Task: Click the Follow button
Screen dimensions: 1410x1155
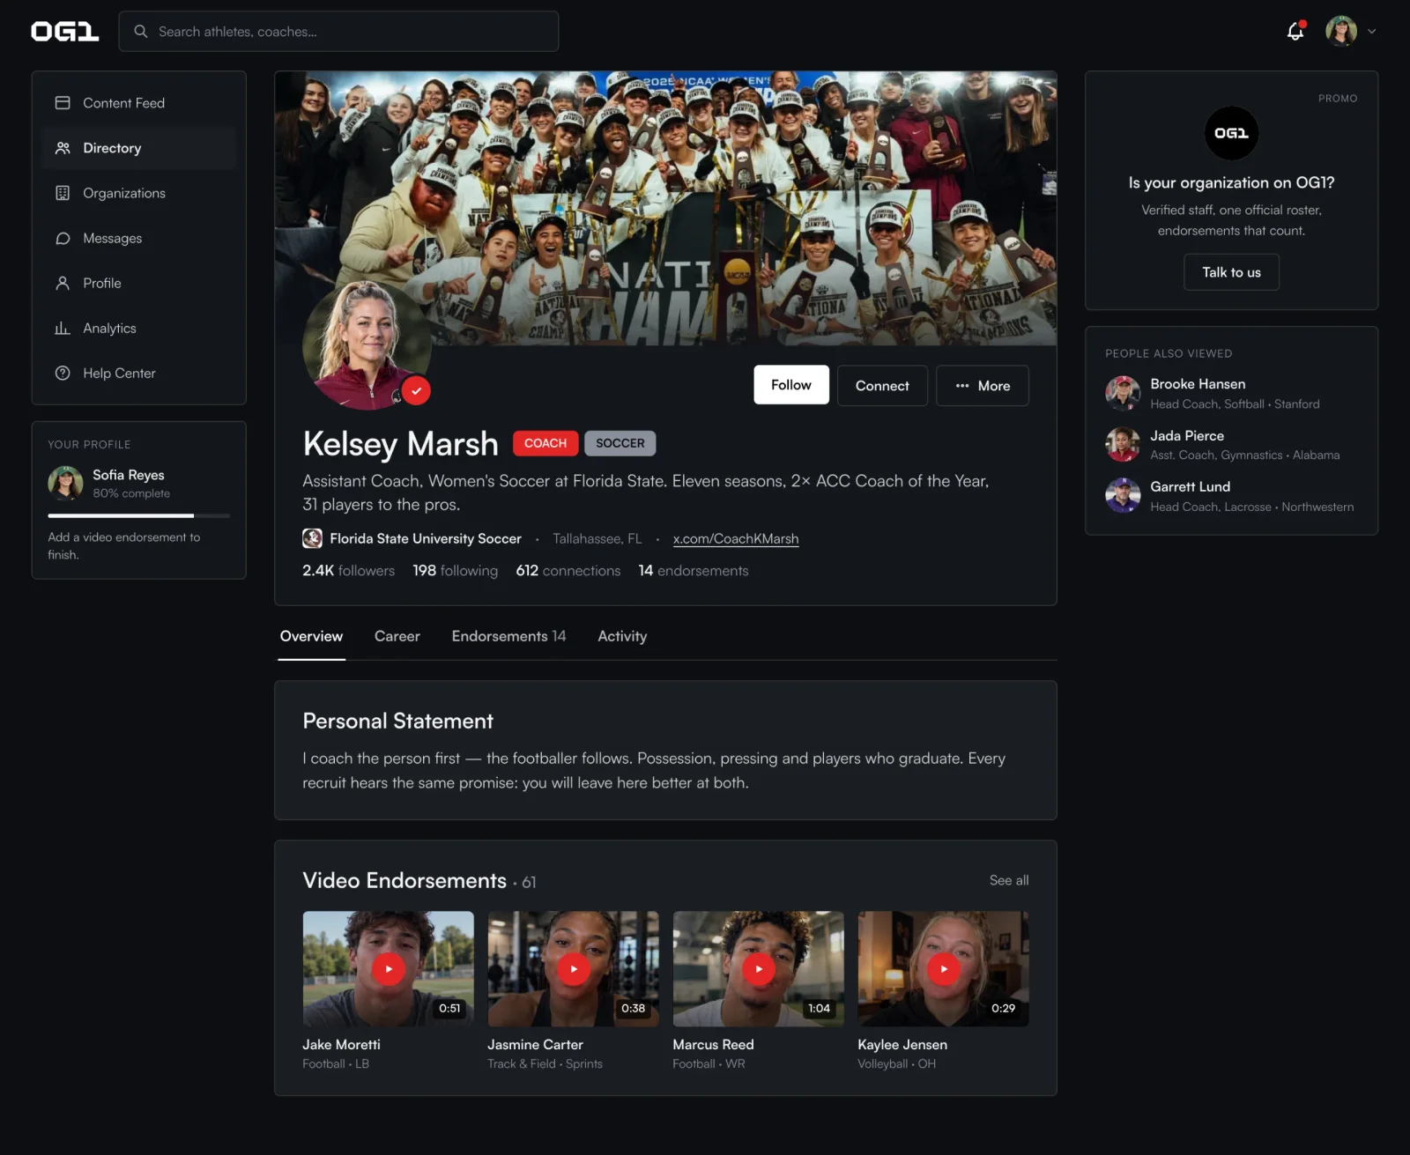Action: (x=790, y=385)
